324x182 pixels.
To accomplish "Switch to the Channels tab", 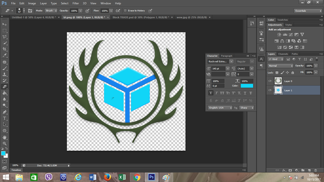I will pos(283,54).
